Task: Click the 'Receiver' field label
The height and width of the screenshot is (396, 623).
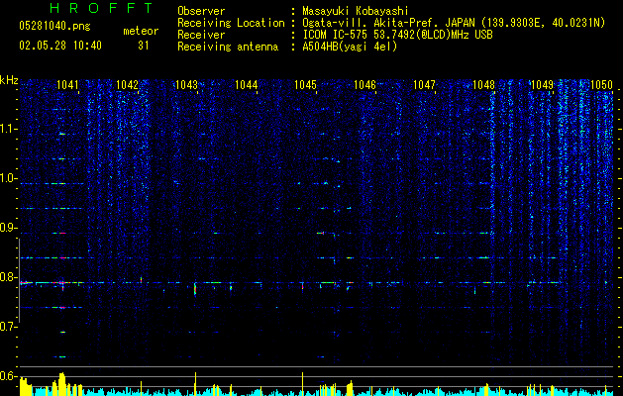Action: [x=201, y=35]
